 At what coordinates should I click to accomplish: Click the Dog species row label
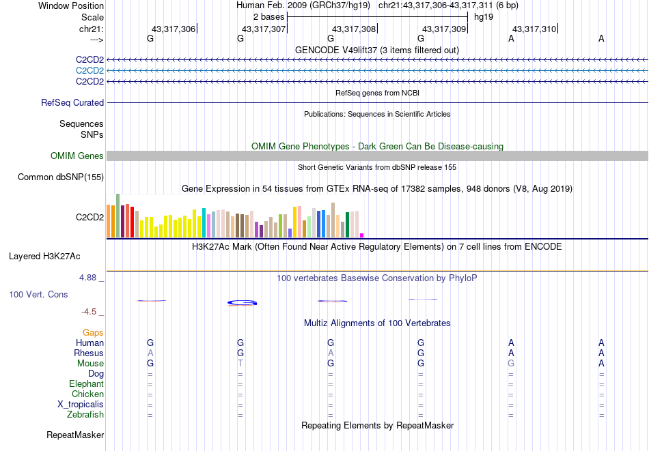click(96, 374)
